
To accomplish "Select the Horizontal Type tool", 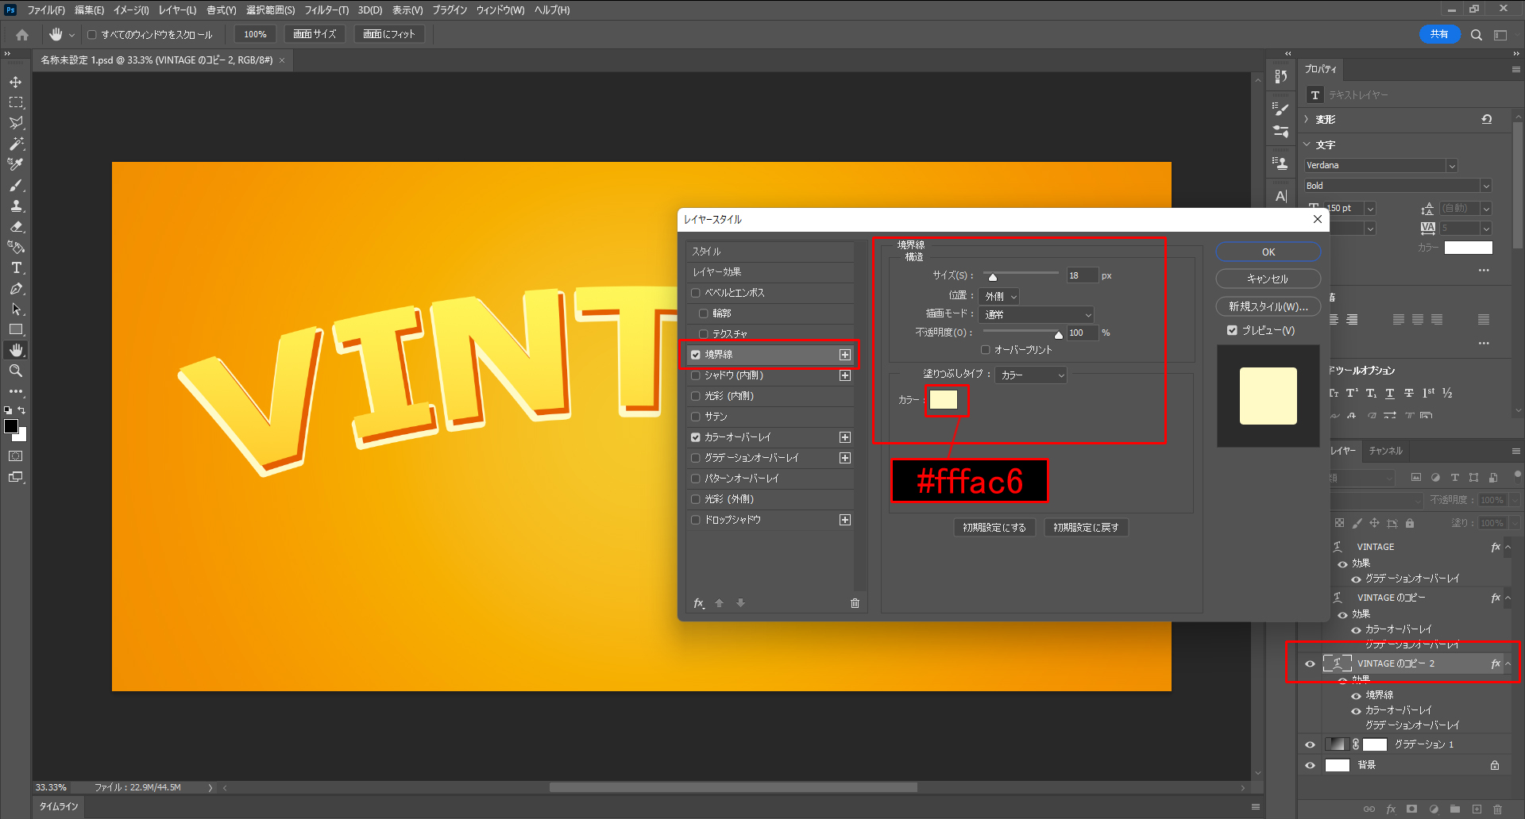I will pyautogui.click(x=16, y=267).
